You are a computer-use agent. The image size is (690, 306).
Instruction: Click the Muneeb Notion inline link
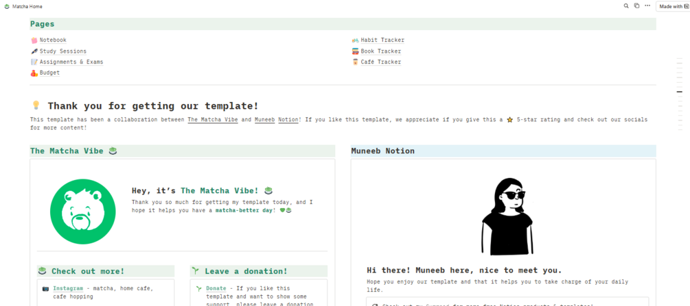click(x=277, y=119)
